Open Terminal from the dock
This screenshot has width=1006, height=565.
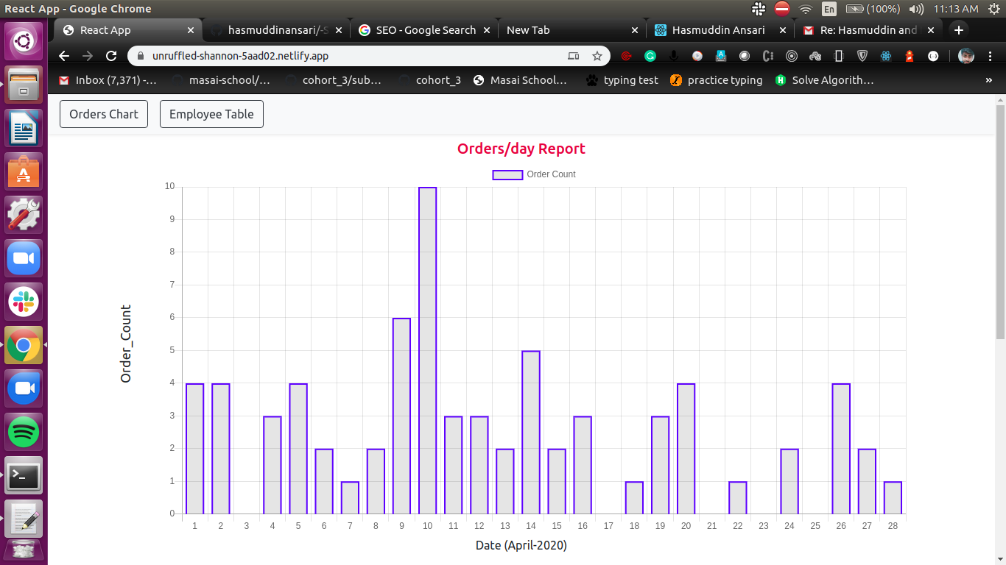[24, 476]
